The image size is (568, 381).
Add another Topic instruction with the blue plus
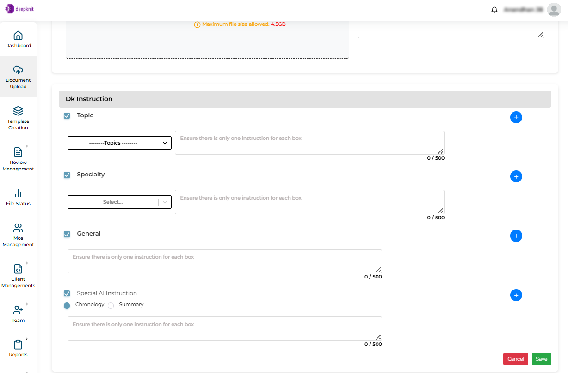516,117
